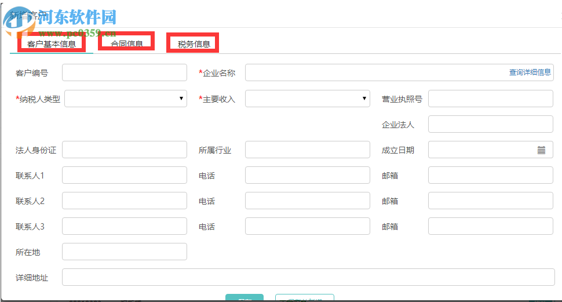Viewport: 562px width, 302px height.
Task: Click the 营业执照号 input box
Action: (x=491, y=99)
